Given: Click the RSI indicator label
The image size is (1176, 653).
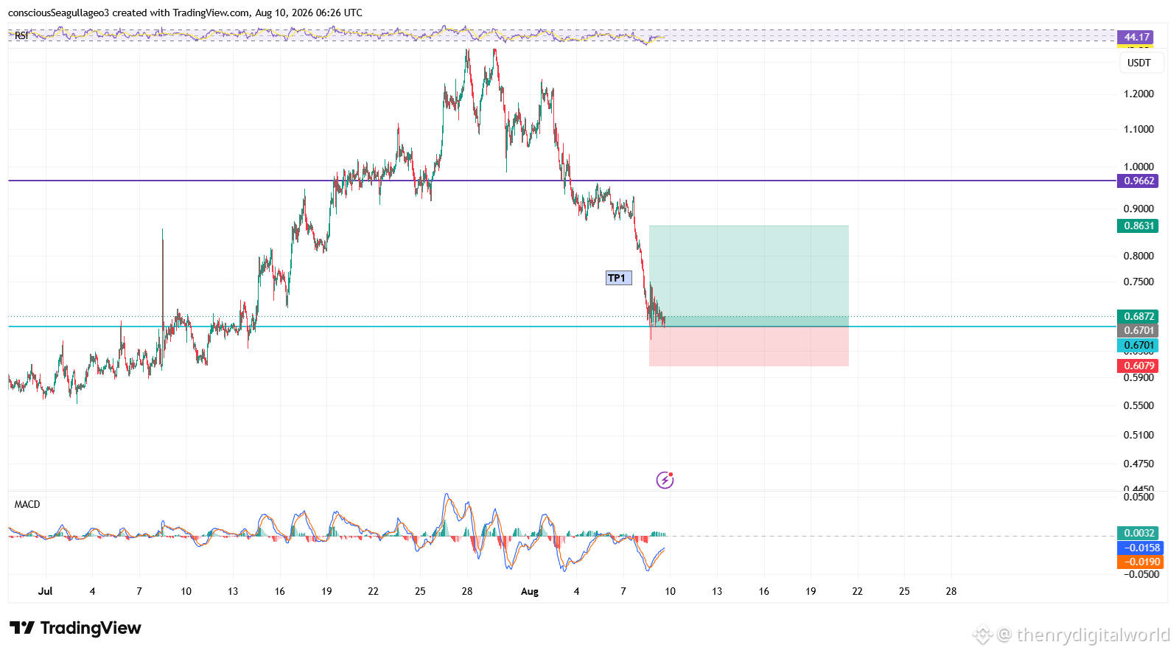Looking at the screenshot, I should [21, 35].
